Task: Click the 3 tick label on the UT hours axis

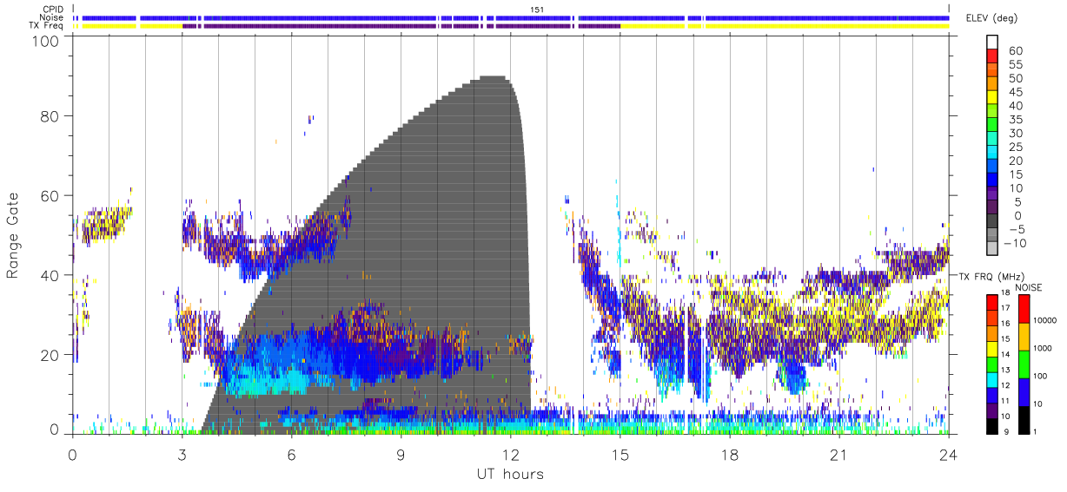Action: [x=182, y=454]
